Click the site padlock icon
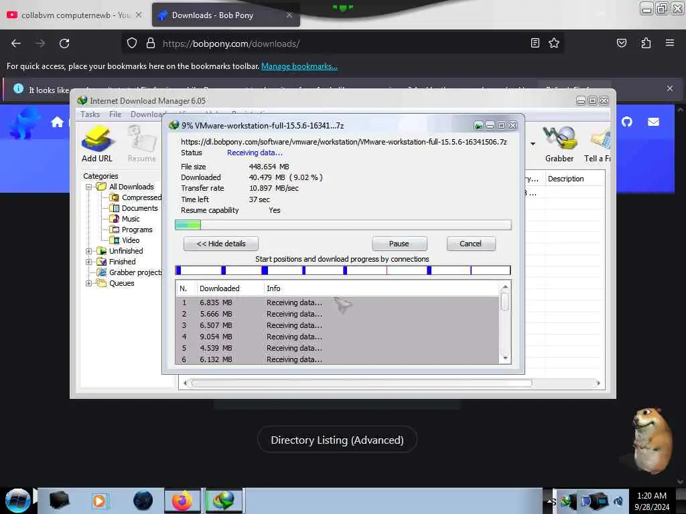Image resolution: width=686 pixels, height=514 pixels. tap(151, 44)
